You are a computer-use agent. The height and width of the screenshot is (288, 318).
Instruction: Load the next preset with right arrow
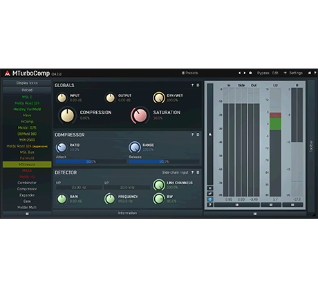click(x=245, y=73)
